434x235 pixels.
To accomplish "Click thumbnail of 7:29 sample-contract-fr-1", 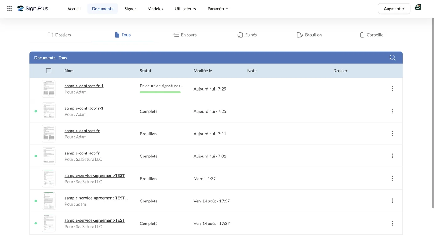I will coord(49,89).
